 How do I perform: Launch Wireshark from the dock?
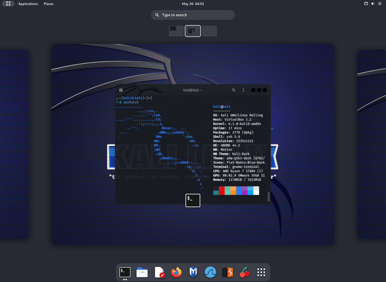pos(210,272)
